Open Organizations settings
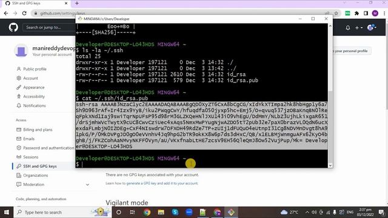 coord(35,175)
